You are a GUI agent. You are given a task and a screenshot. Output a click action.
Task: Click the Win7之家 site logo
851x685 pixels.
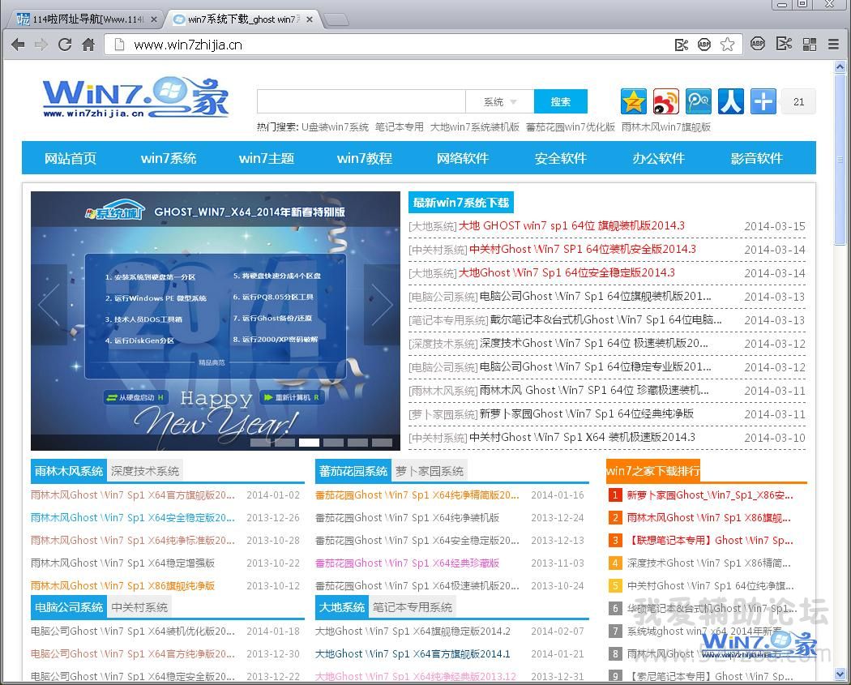135,98
